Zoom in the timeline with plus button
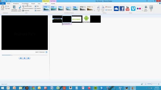The image size is (161, 90). 159,84
